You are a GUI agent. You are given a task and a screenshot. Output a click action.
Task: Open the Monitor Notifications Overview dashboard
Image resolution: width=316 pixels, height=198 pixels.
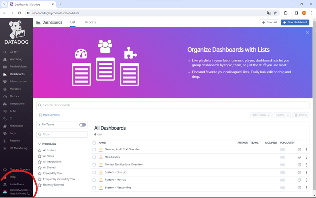tap(123, 164)
